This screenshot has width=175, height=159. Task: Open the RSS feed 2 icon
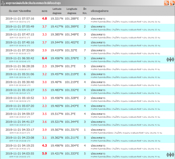tap(172, 3)
